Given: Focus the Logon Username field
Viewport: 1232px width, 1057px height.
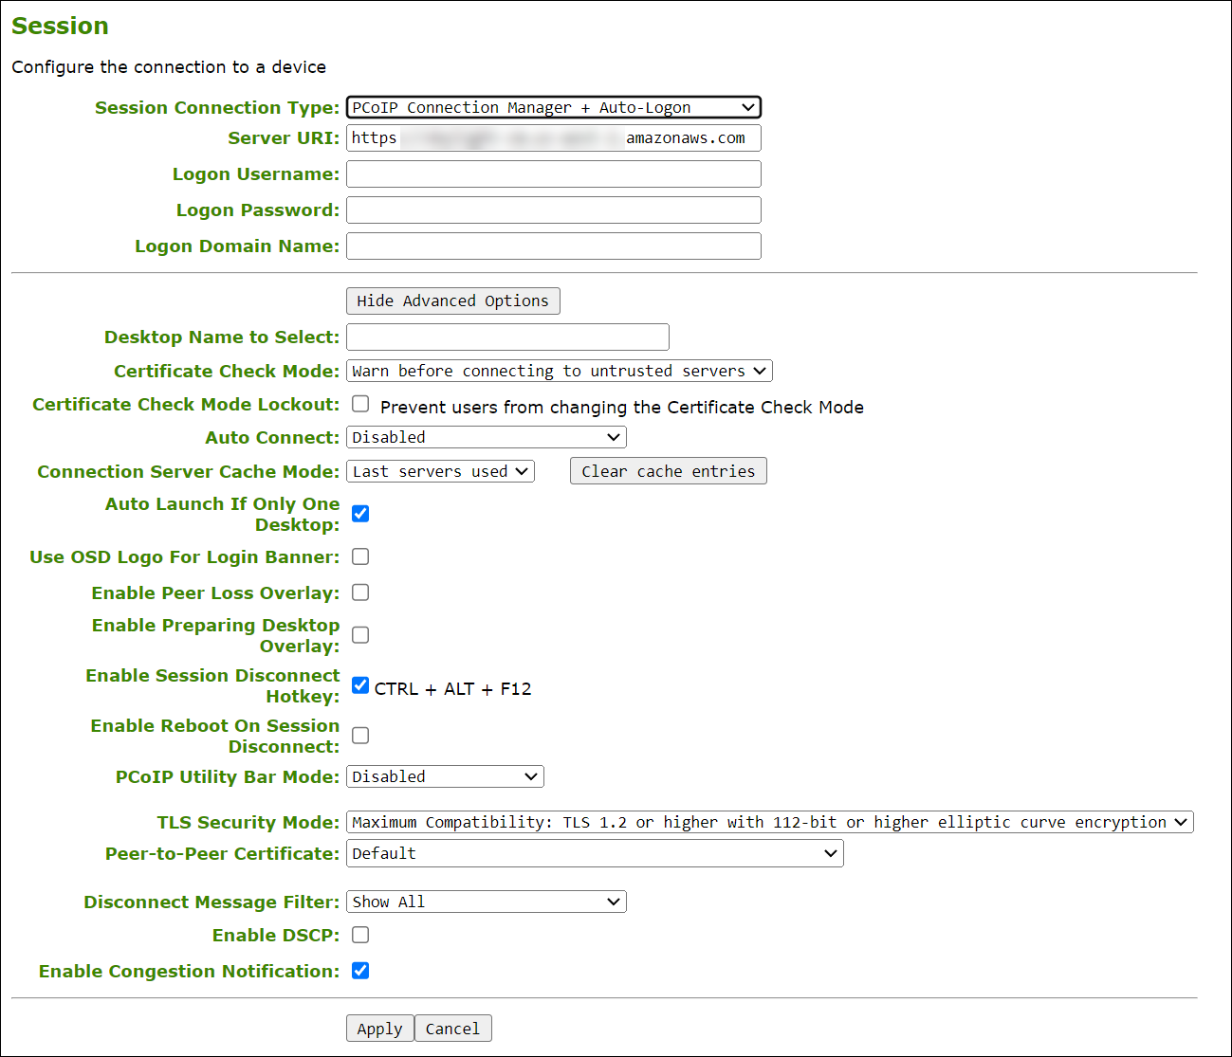Looking at the screenshot, I should [554, 173].
